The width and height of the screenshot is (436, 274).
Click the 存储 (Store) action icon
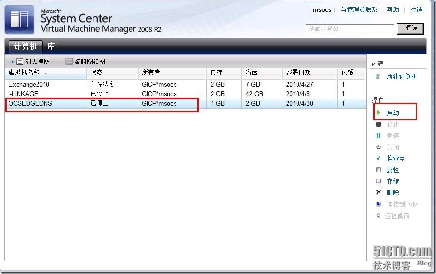378,181
